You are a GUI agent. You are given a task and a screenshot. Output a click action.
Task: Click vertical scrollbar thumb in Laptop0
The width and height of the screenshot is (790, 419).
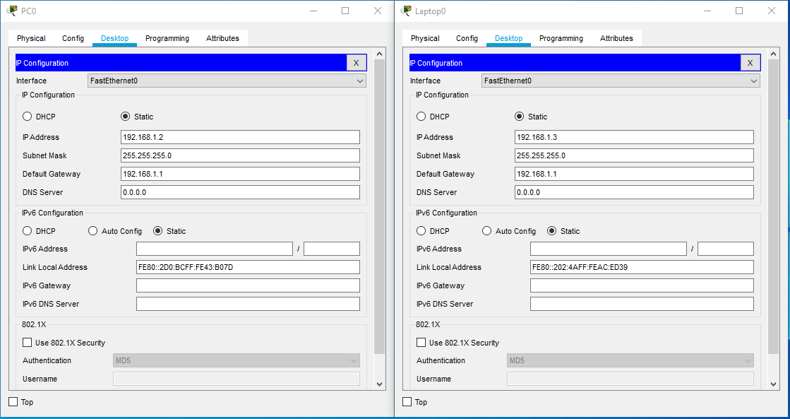(774, 207)
